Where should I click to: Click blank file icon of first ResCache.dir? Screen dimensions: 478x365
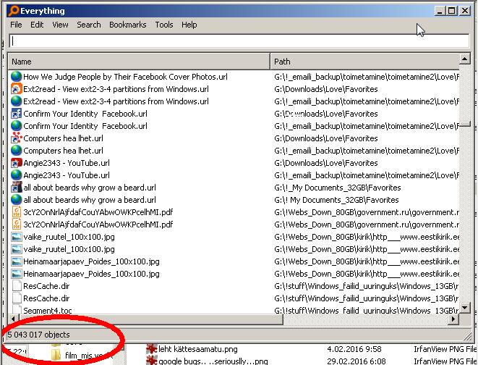click(17, 286)
